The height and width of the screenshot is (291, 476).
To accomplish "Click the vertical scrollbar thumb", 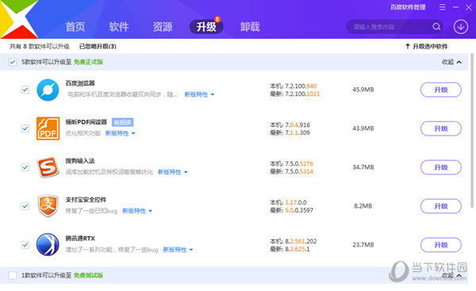I will 472,131.
